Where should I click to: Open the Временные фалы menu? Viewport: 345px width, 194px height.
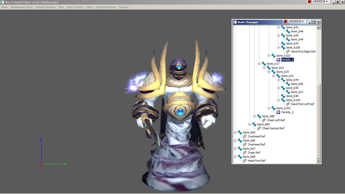[22, 7]
